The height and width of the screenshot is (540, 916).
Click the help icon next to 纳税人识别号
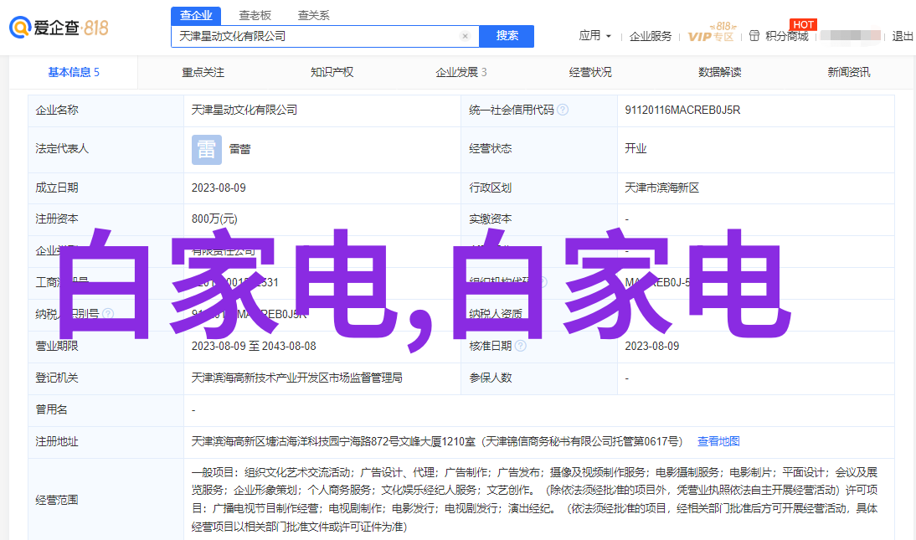(108, 314)
